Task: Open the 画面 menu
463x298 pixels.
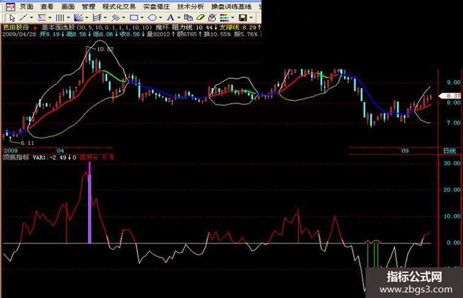Action: (x=68, y=6)
